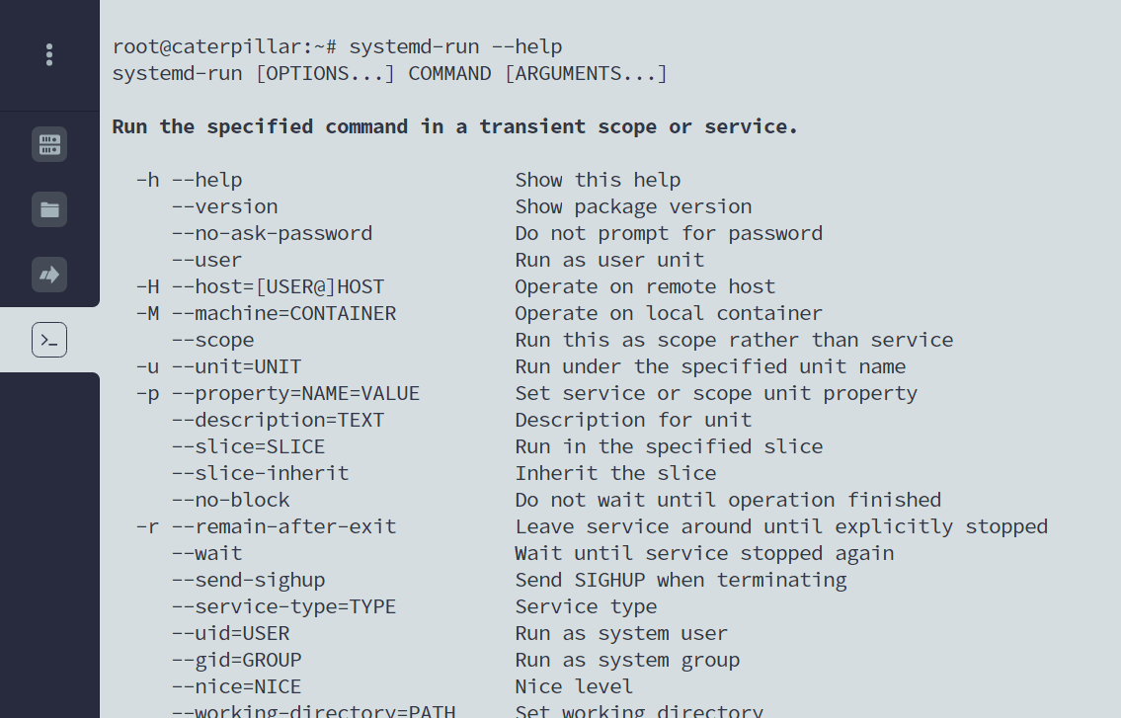Open the file manager sidebar icon
1121x718 pixels.
[x=49, y=209]
